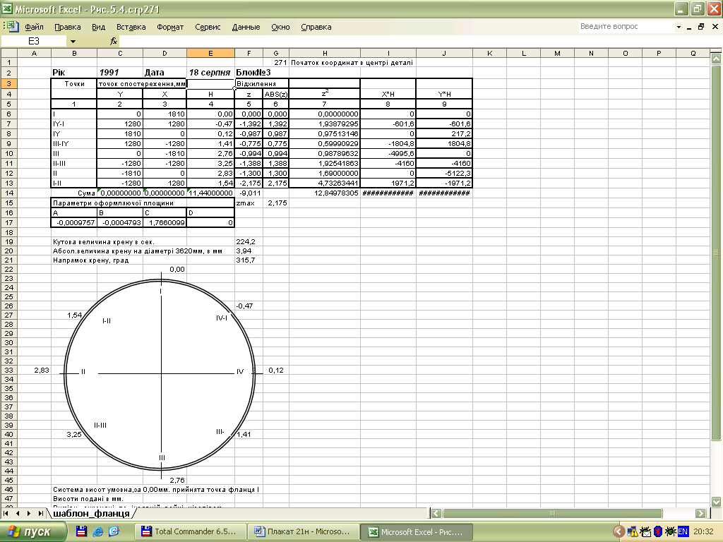Select cell with 'Сума' label
The height and width of the screenshot is (542, 723).
click(73, 193)
